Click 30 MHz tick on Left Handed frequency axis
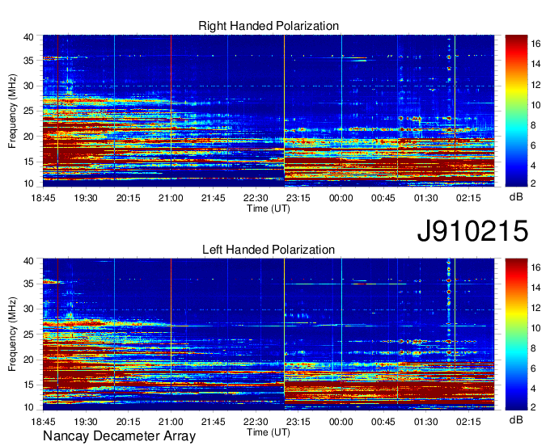This screenshot has height=446, width=550. point(28,309)
